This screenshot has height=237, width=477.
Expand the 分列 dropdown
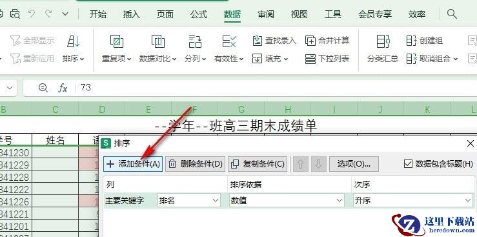tap(204, 59)
